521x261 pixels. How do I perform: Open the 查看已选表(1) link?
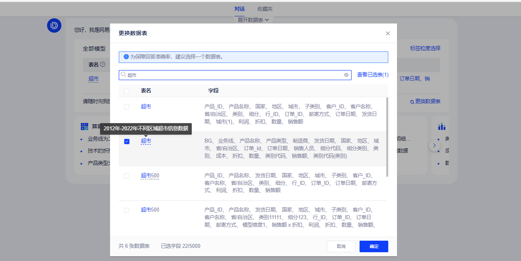tap(372, 75)
